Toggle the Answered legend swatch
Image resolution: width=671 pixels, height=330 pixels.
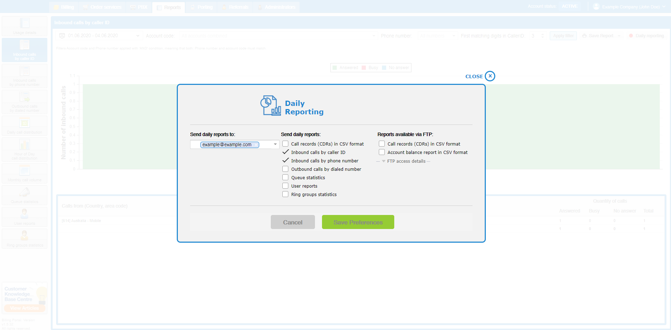[x=335, y=68]
